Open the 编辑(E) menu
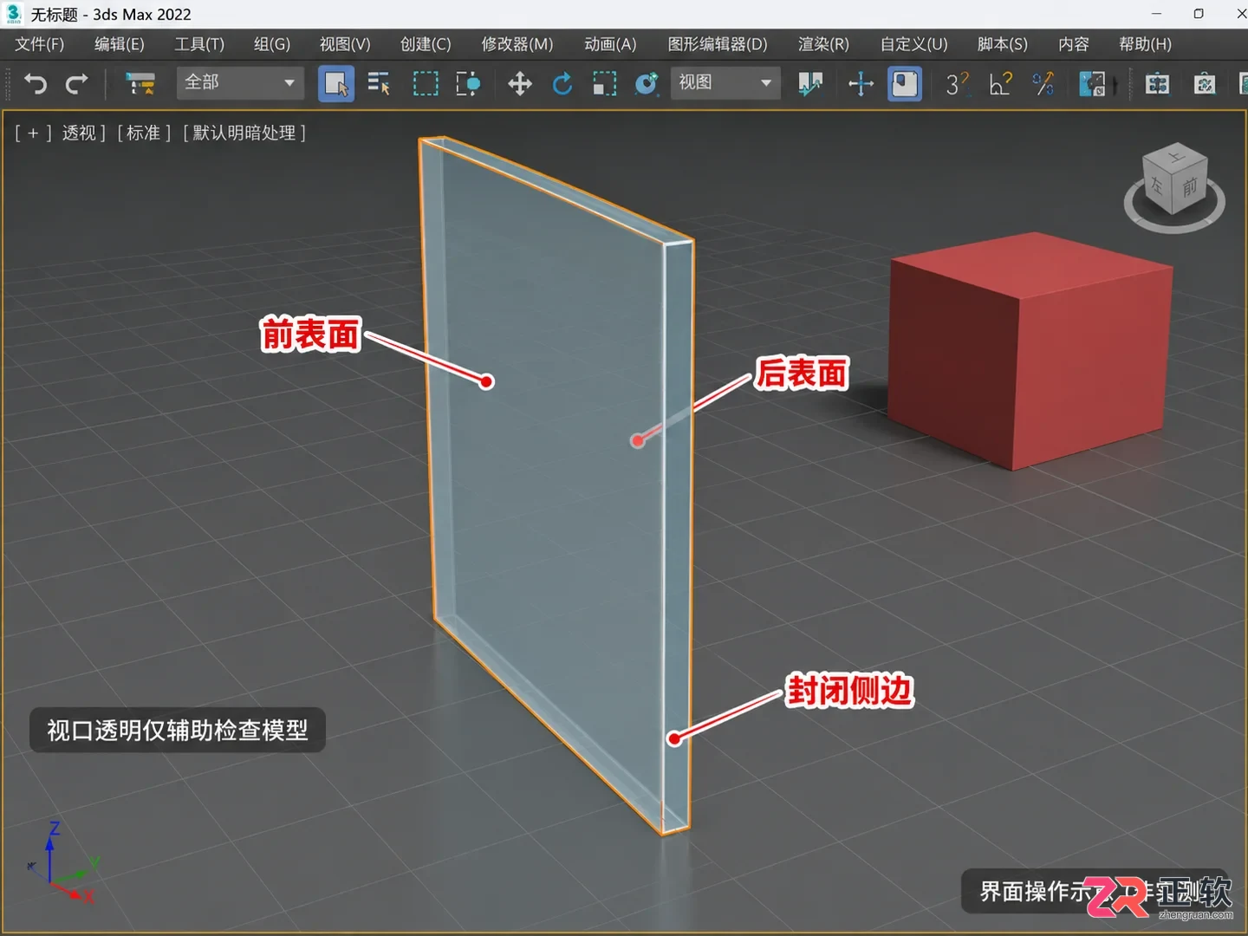The width and height of the screenshot is (1248, 936). [x=120, y=44]
